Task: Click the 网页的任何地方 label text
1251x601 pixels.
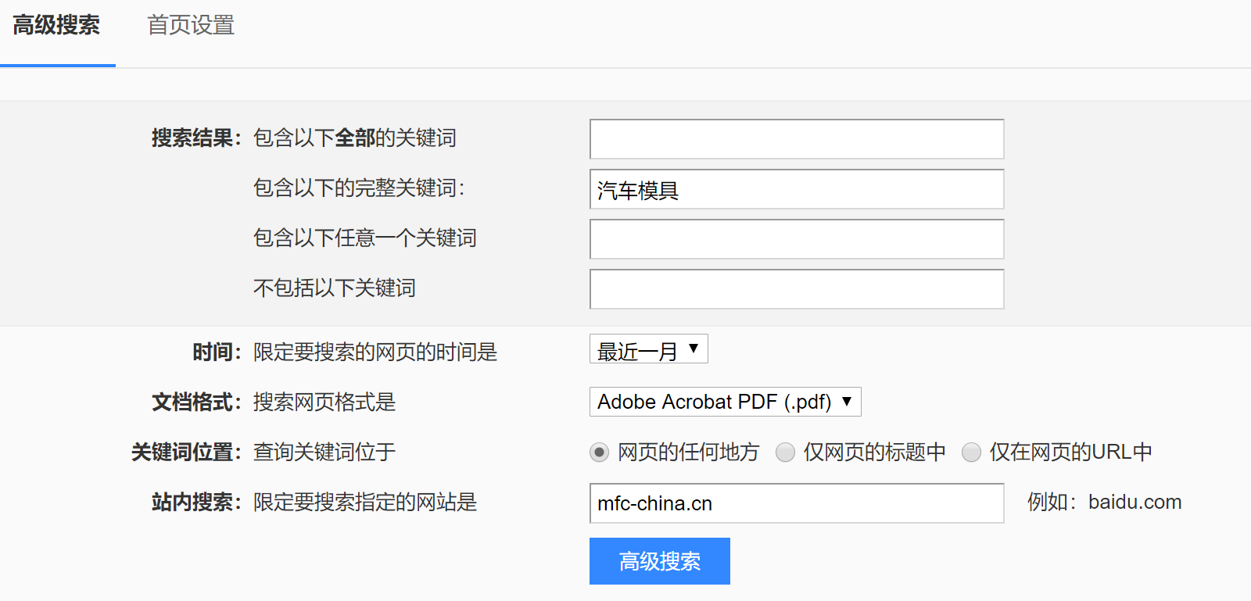Action: (x=688, y=453)
